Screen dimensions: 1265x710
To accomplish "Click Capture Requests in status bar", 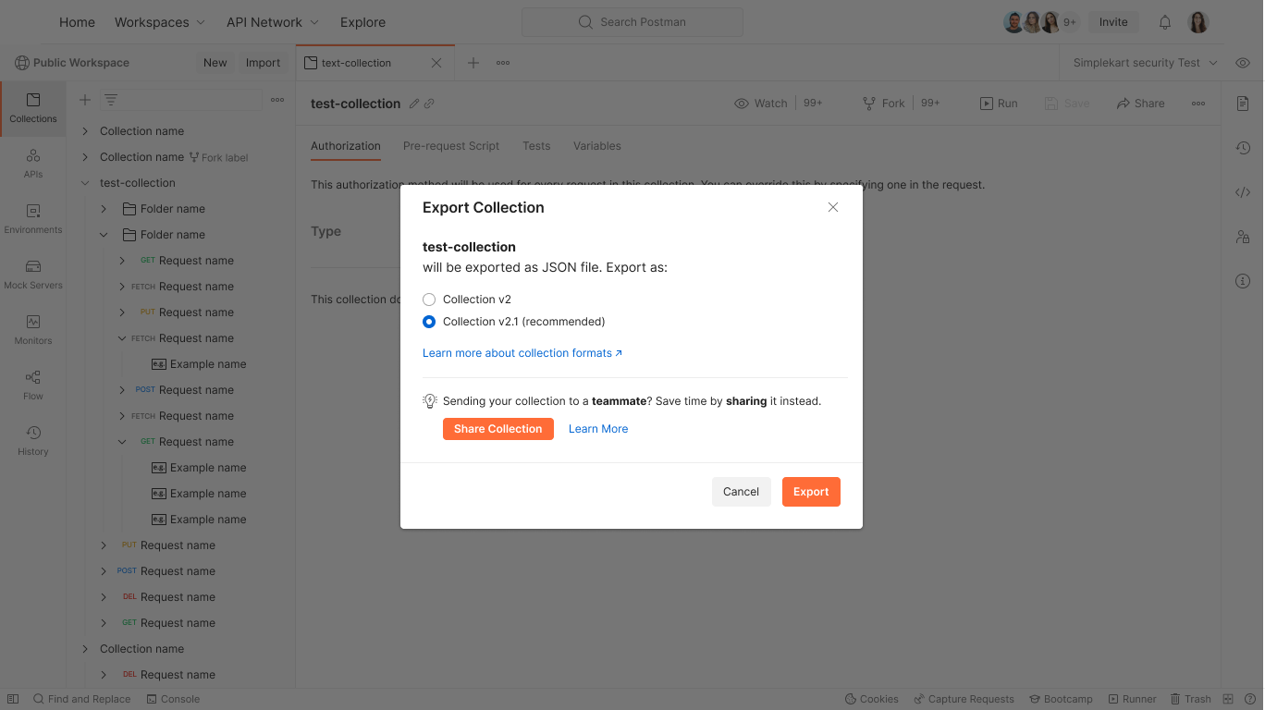I will pos(964,699).
